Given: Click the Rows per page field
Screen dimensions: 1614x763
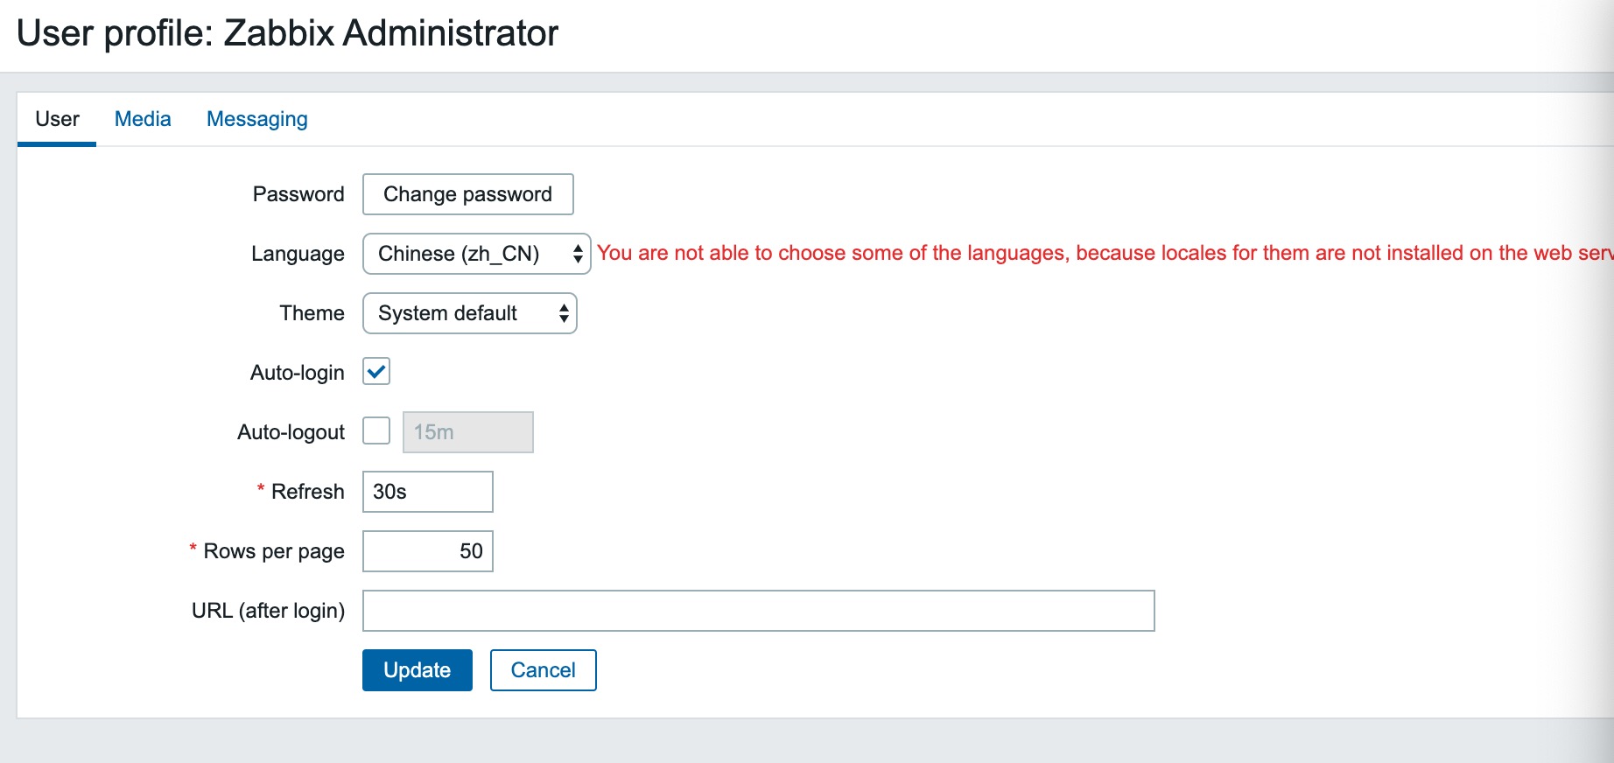Looking at the screenshot, I should click(428, 551).
